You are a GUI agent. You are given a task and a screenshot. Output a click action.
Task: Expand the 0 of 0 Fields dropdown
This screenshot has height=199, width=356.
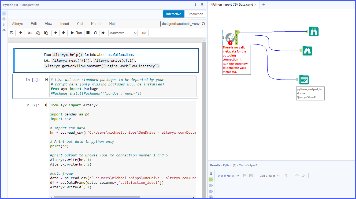point(228,176)
